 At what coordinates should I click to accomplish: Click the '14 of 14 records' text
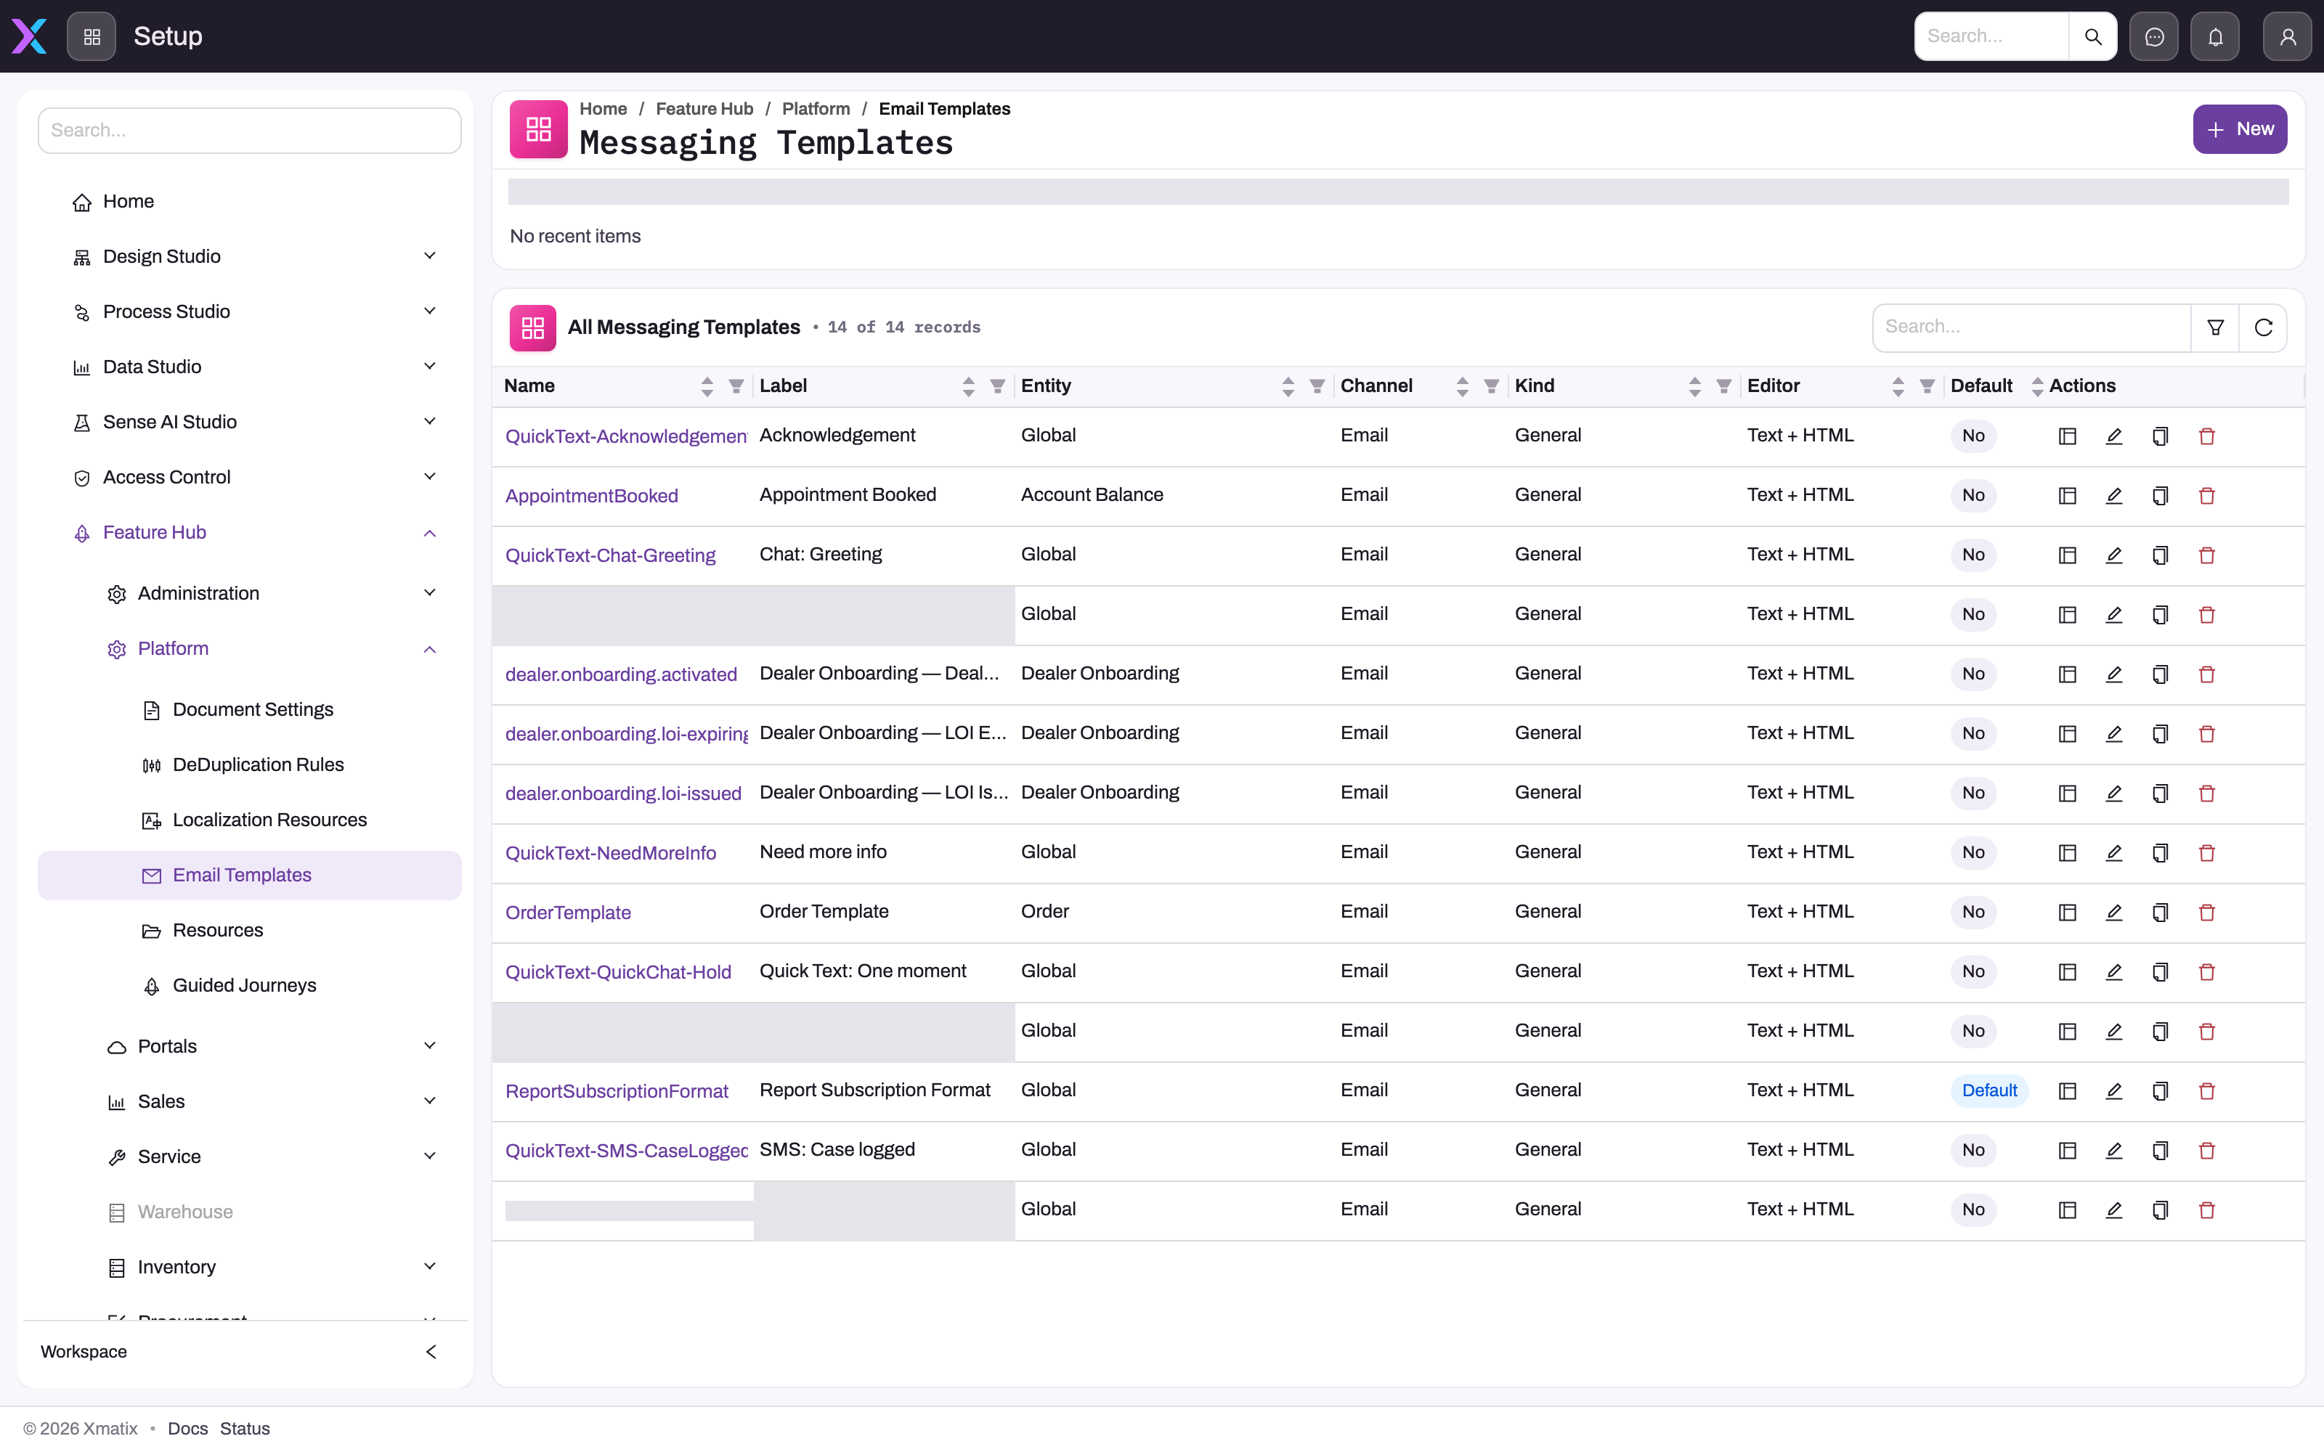[x=903, y=327]
